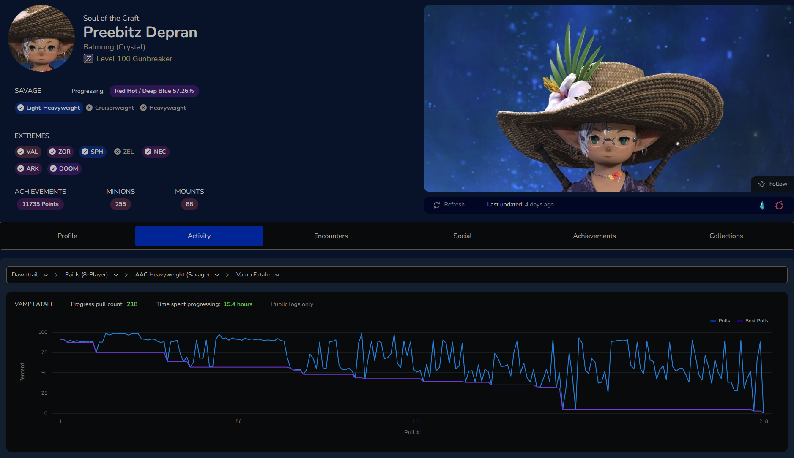Go to the Social tab

(463, 236)
